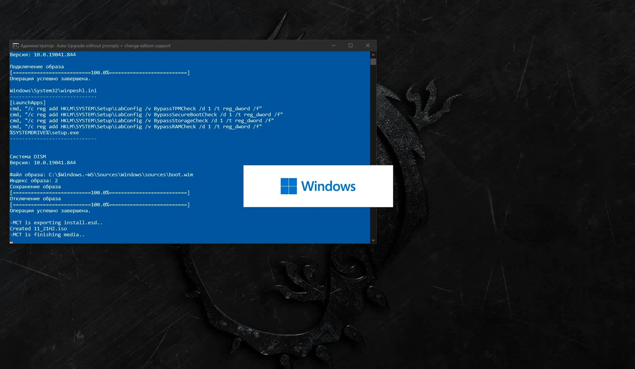Screen dimensions: 635x369
Task: Minimize the Auto Upgrade console window
Action: coord(333,46)
